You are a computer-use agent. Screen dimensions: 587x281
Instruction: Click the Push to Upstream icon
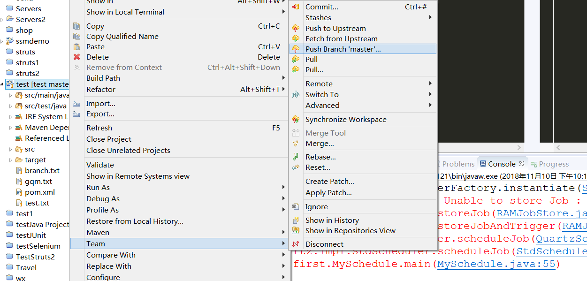click(296, 29)
